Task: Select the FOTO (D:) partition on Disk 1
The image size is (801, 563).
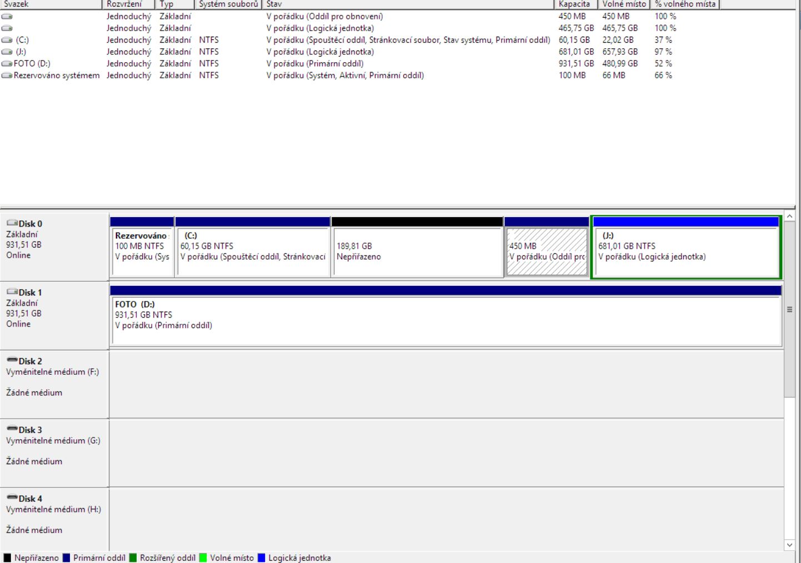Action: click(445, 320)
